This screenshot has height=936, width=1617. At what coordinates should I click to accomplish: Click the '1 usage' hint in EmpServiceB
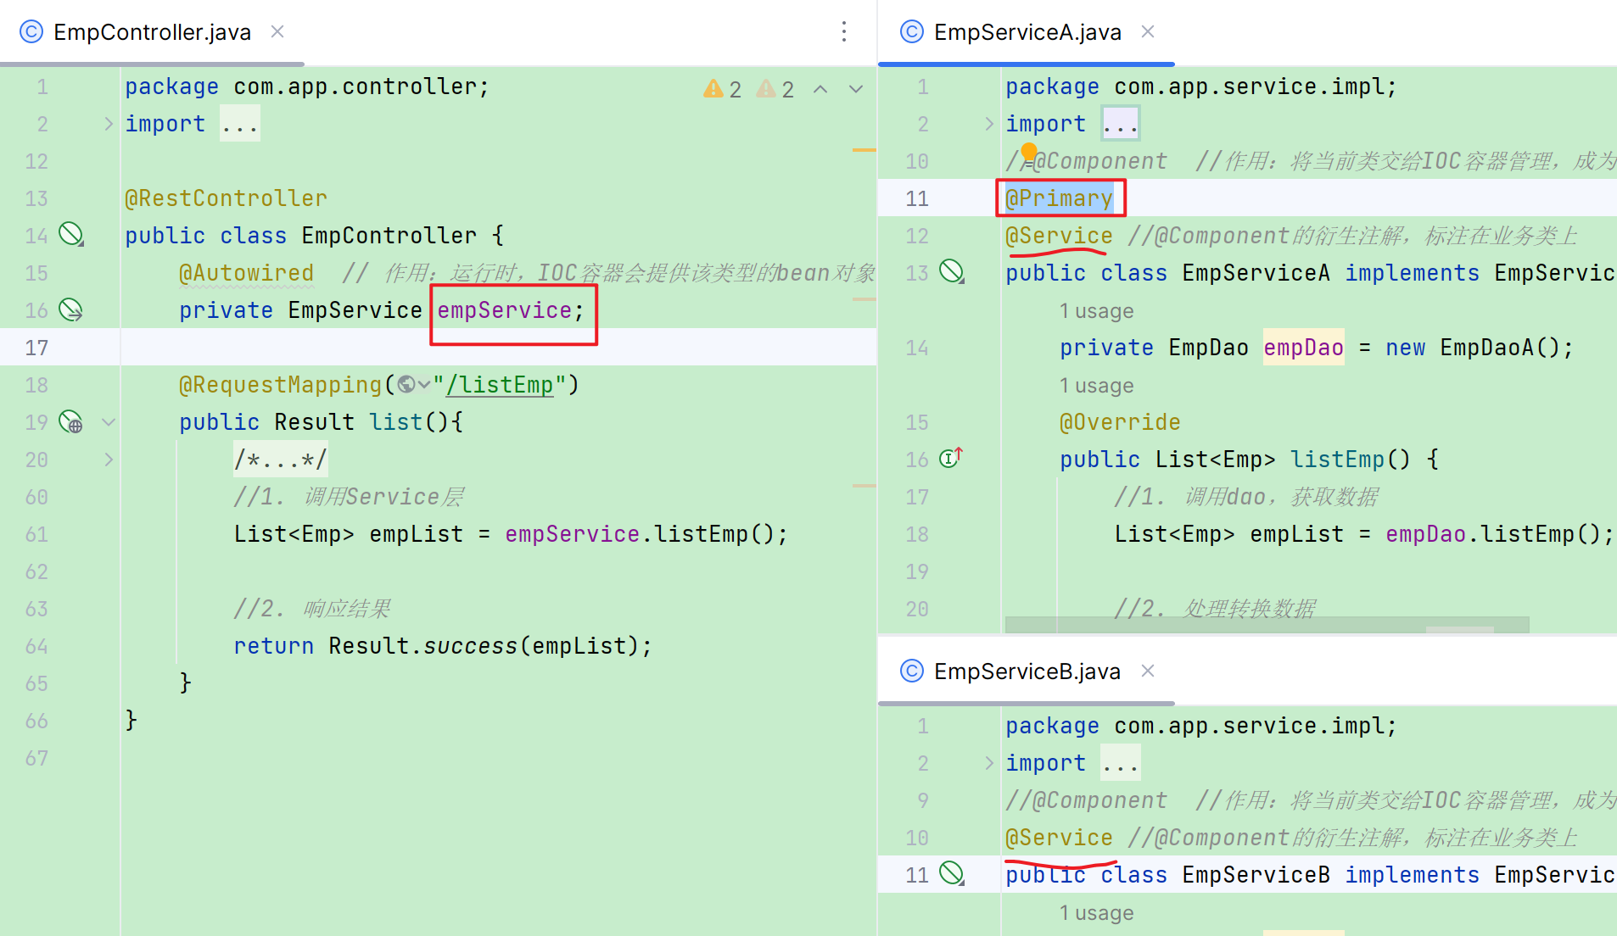click(1096, 913)
